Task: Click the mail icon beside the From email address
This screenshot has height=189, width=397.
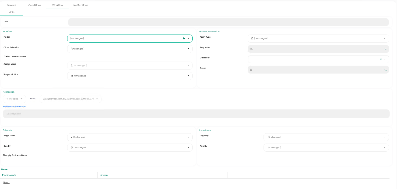Action: (x=44, y=99)
